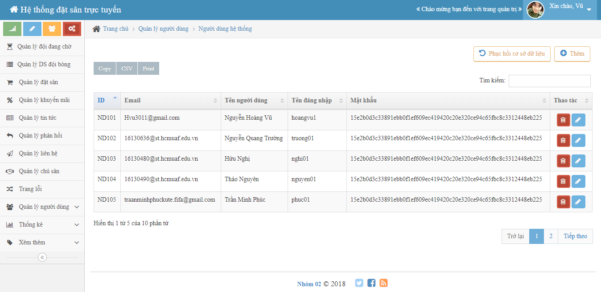Delete user ND102 with trash button
601x292 pixels.
[x=563, y=140]
